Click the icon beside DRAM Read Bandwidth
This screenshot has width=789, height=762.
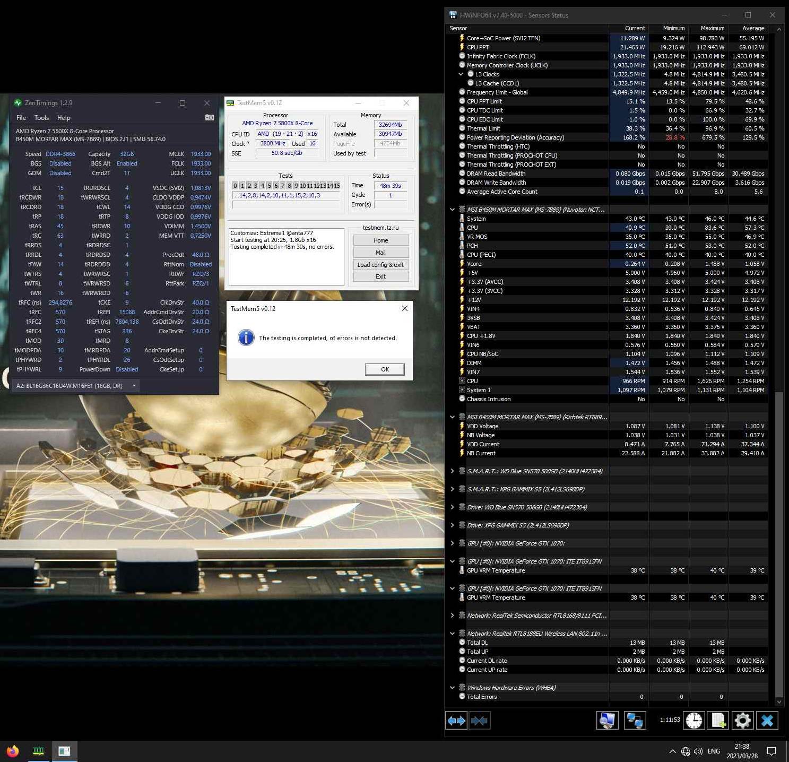pos(462,174)
